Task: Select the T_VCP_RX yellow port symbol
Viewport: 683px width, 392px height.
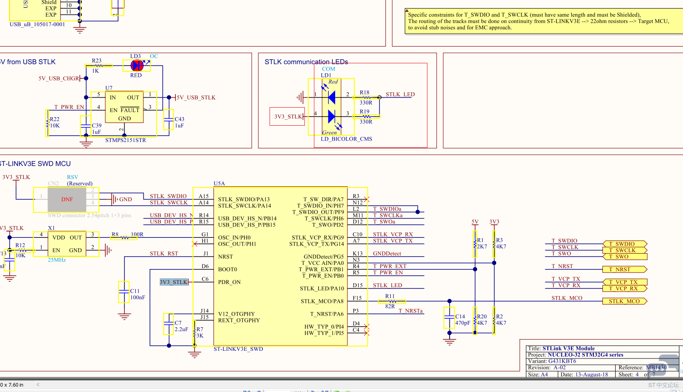Action: point(625,288)
